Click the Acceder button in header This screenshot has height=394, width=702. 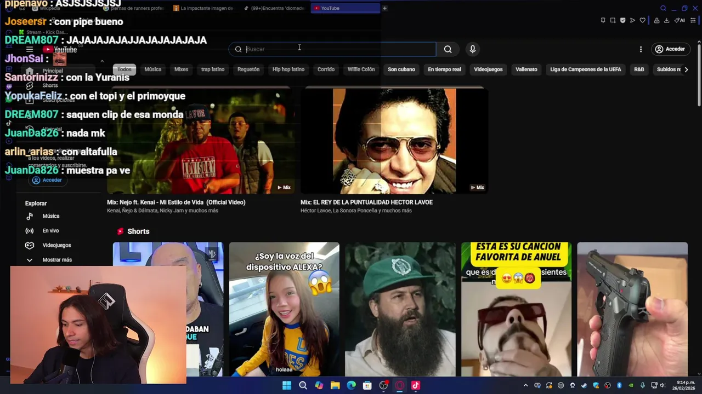coord(670,49)
